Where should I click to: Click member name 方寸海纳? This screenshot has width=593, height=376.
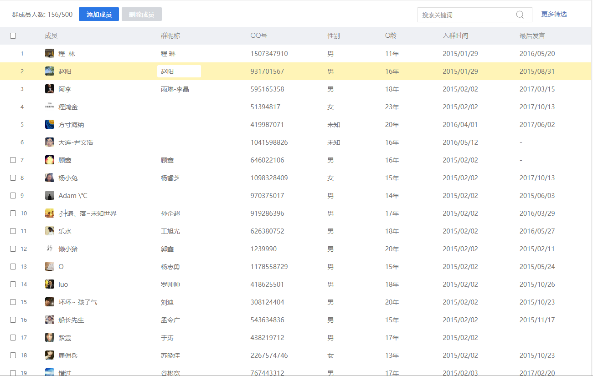coord(71,125)
